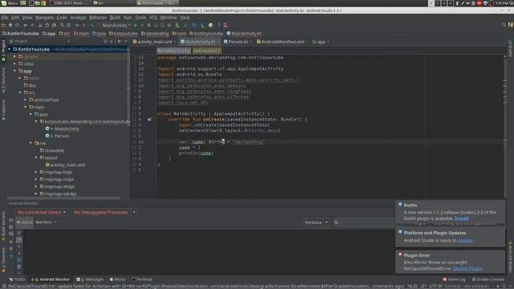
Task: Expand the mipmap-hdpi folder arrow
Action: click(36, 172)
